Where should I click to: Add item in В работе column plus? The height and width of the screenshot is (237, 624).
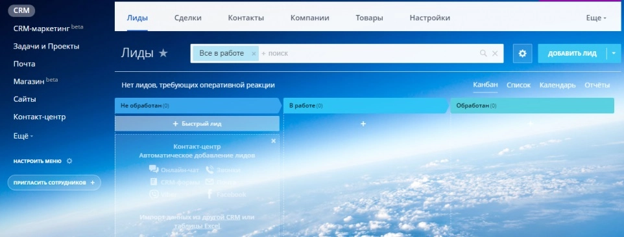pos(363,124)
